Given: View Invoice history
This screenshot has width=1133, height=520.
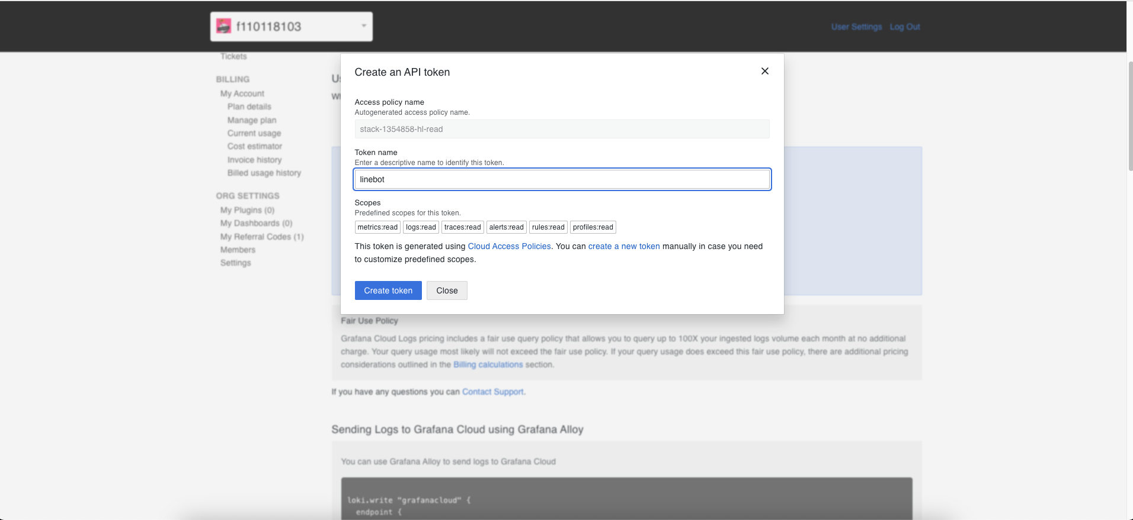Looking at the screenshot, I should click(x=255, y=160).
